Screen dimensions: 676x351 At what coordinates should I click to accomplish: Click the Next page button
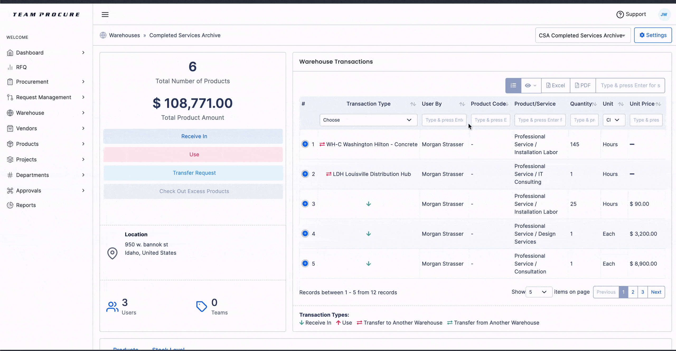[x=656, y=292]
